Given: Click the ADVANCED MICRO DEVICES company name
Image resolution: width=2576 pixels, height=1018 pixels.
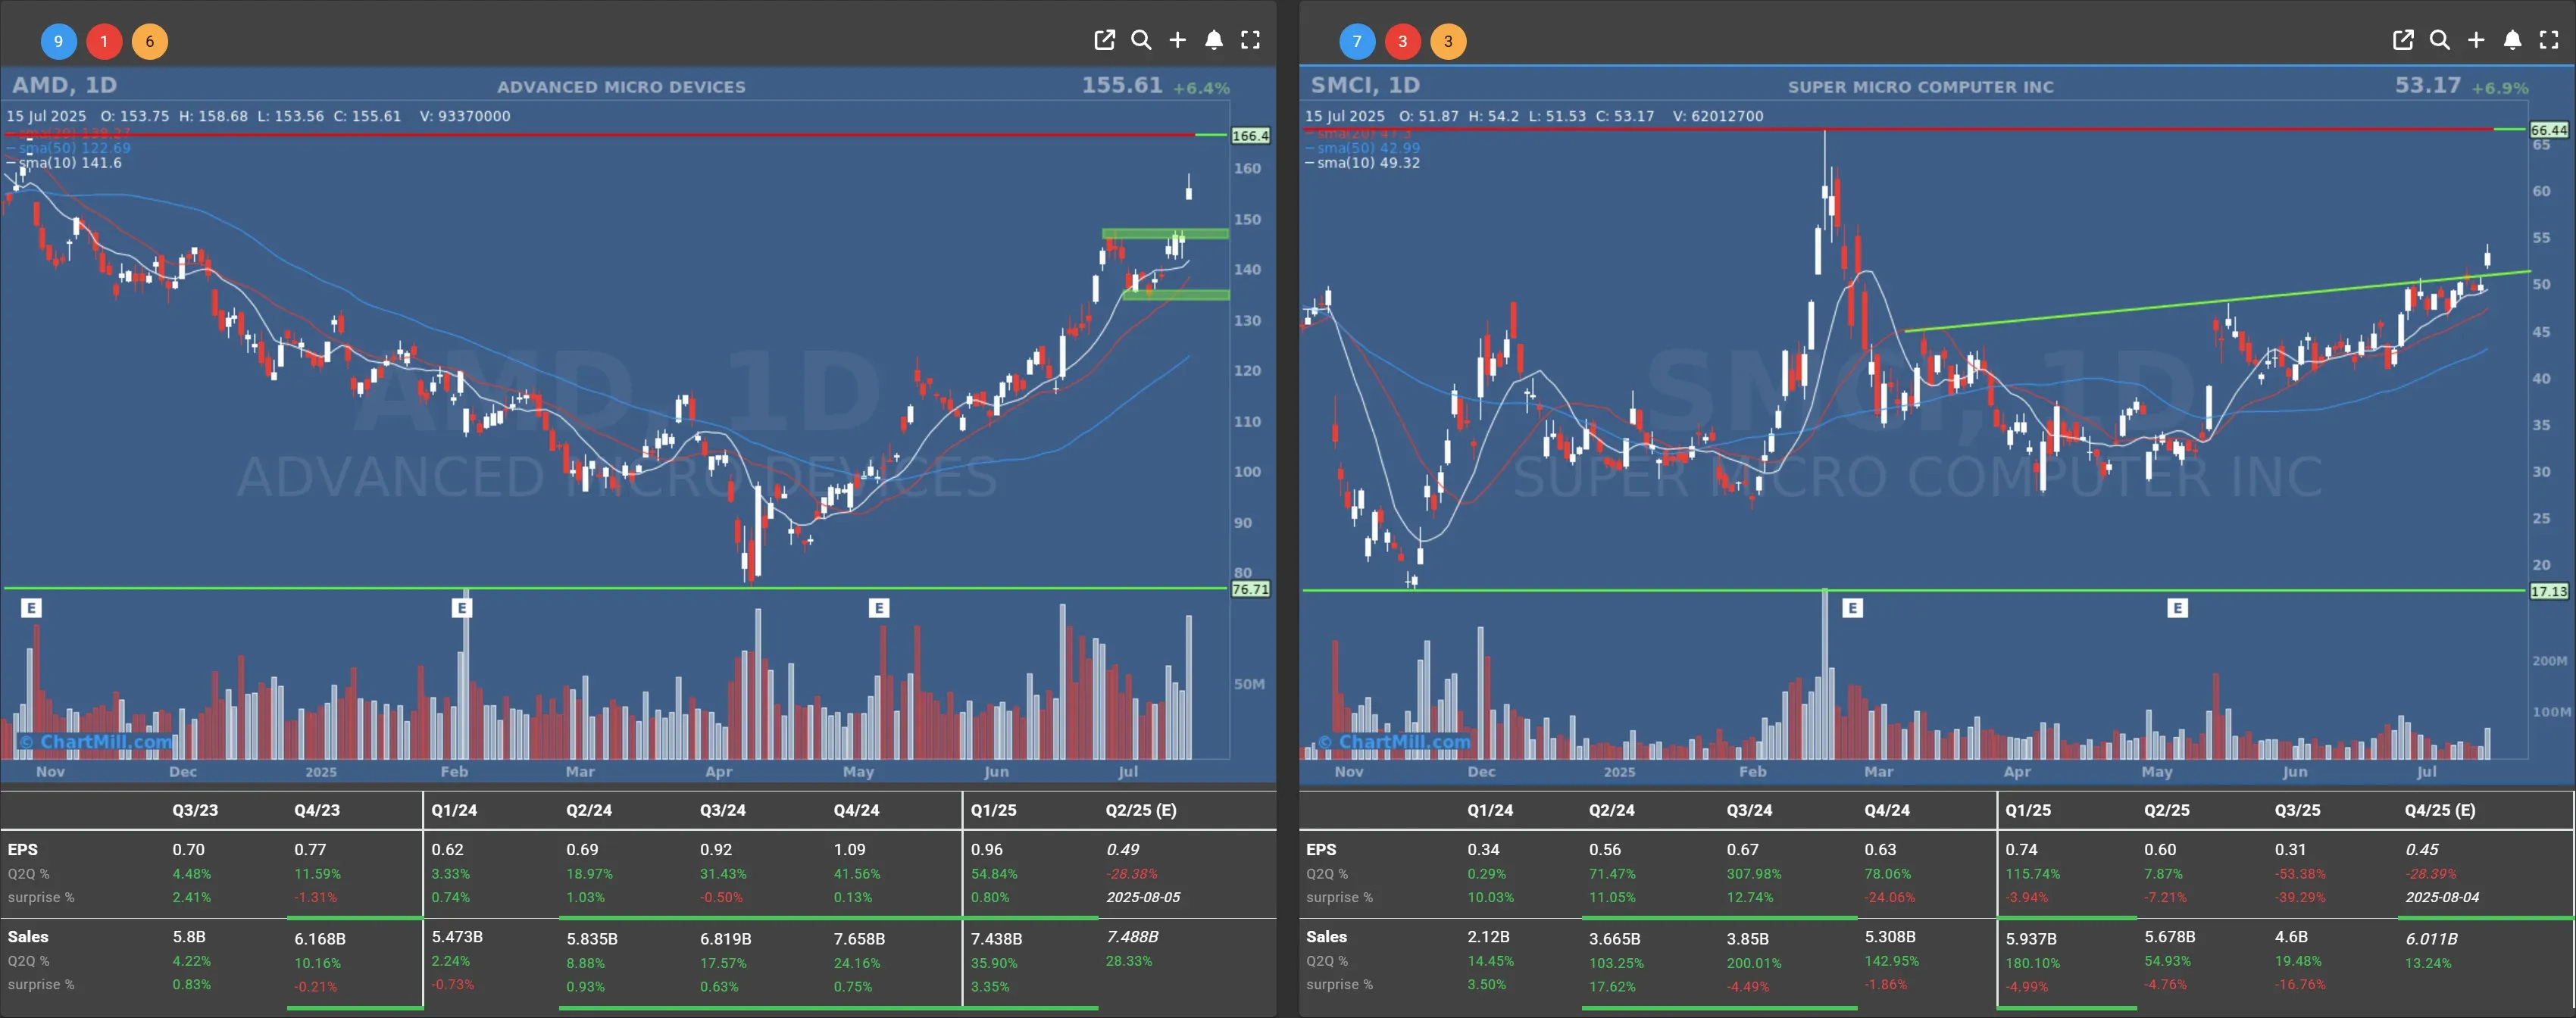Looking at the screenshot, I should coord(621,87).
